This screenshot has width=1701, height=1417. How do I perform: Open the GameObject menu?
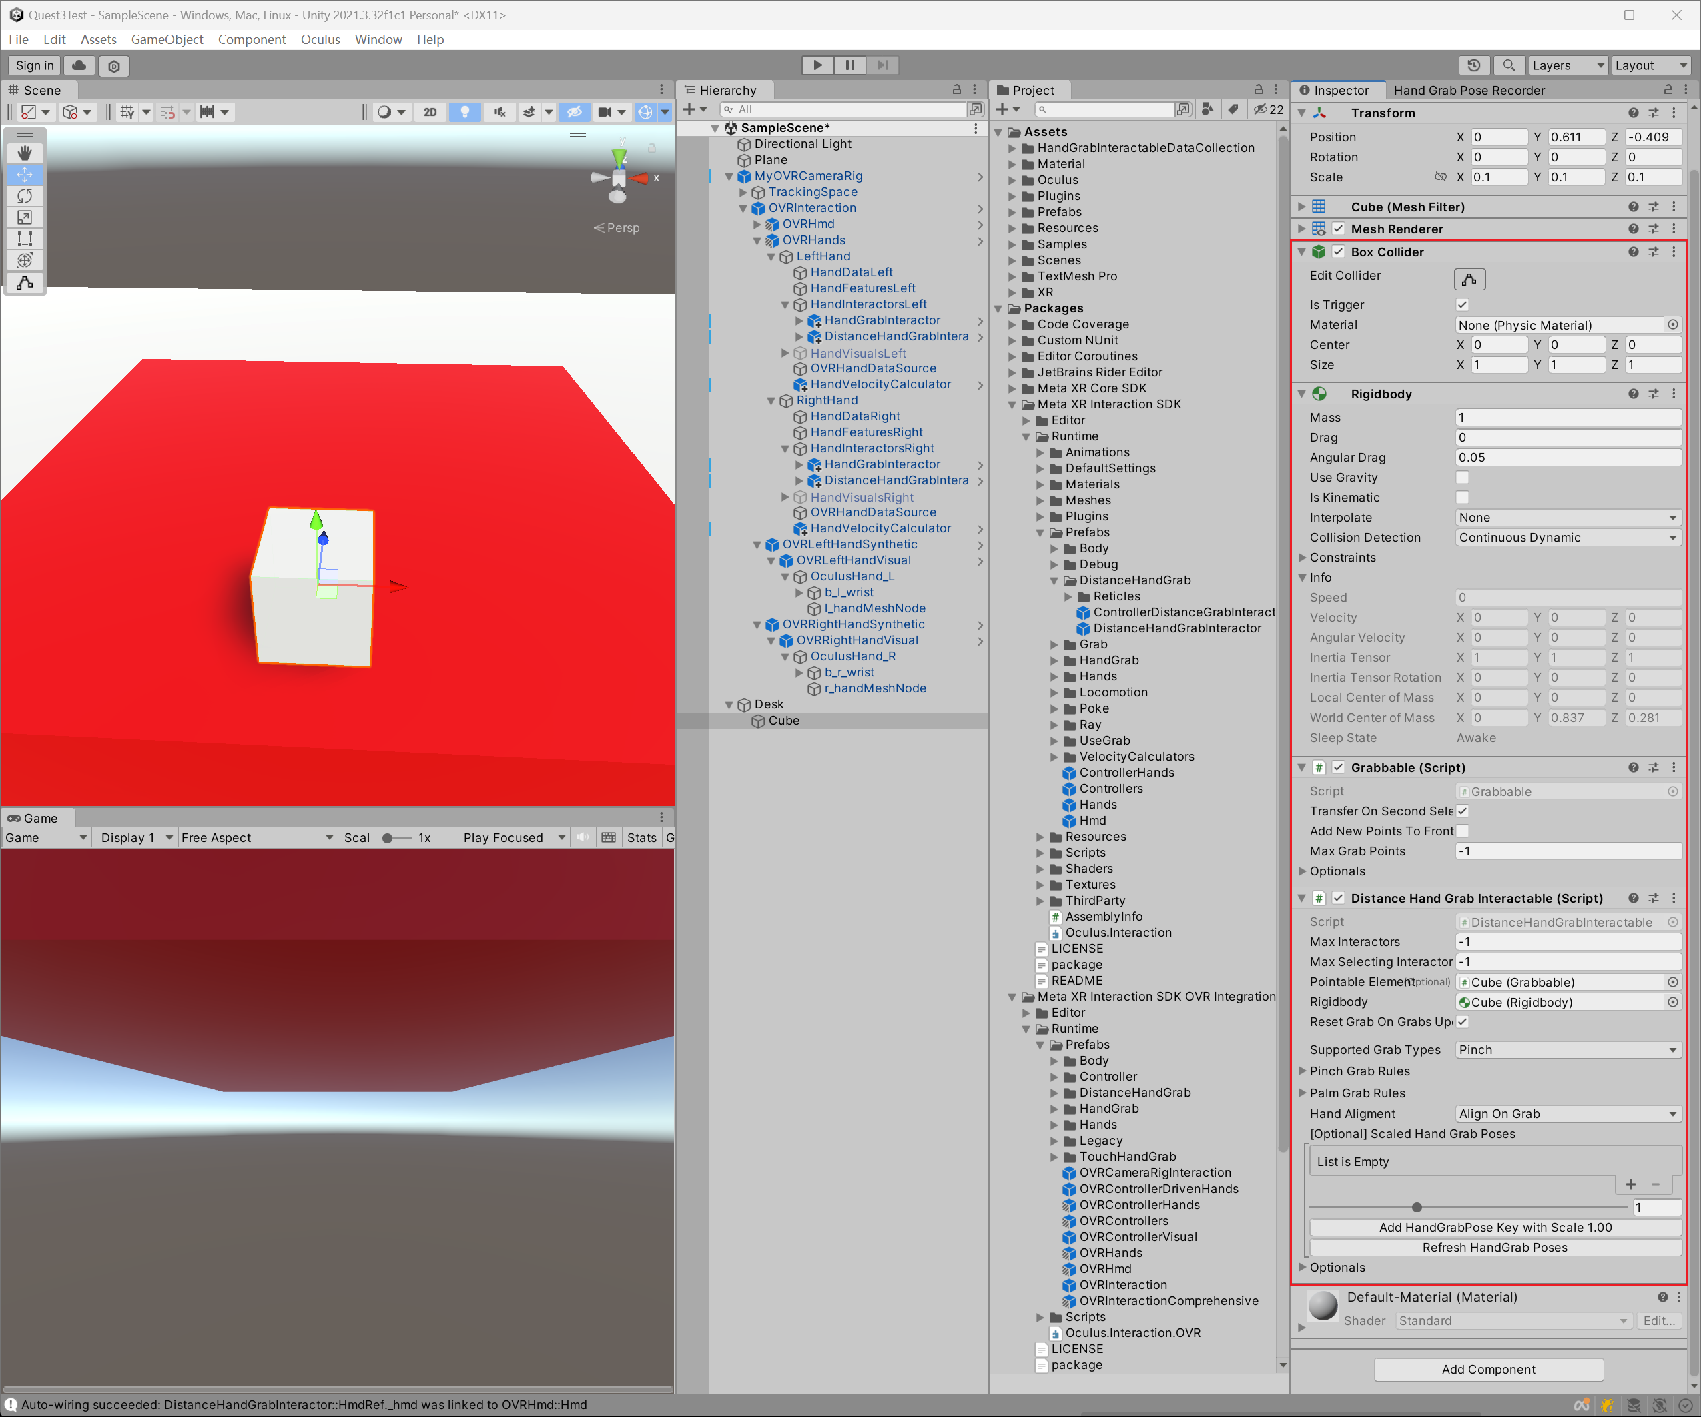[x=167, y=39]
